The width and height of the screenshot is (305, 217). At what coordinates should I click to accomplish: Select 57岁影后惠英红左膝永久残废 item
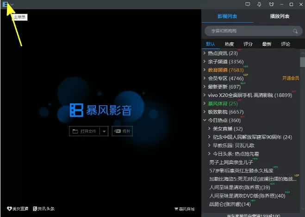[241, 171]
